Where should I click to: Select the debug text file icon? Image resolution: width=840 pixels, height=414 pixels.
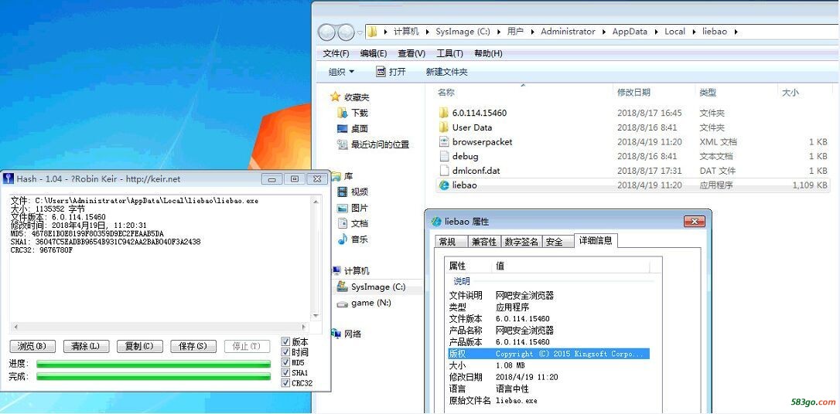[x=443, y=156]
